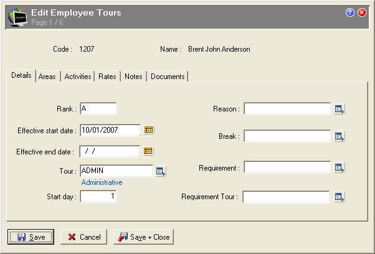Open calendar picker for Effective end date
The height and width of the screenshot is (254, 375).
pyautogui.click(x=149, y=151)
